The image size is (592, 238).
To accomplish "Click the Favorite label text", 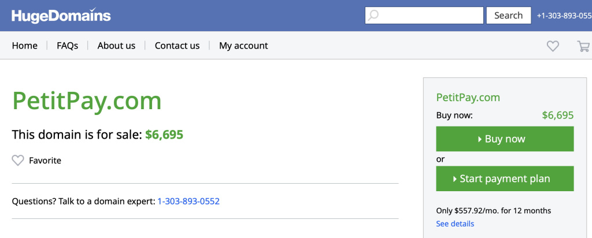I will click(45, 161).
